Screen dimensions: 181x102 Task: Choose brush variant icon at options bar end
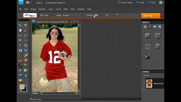[116, 15]
